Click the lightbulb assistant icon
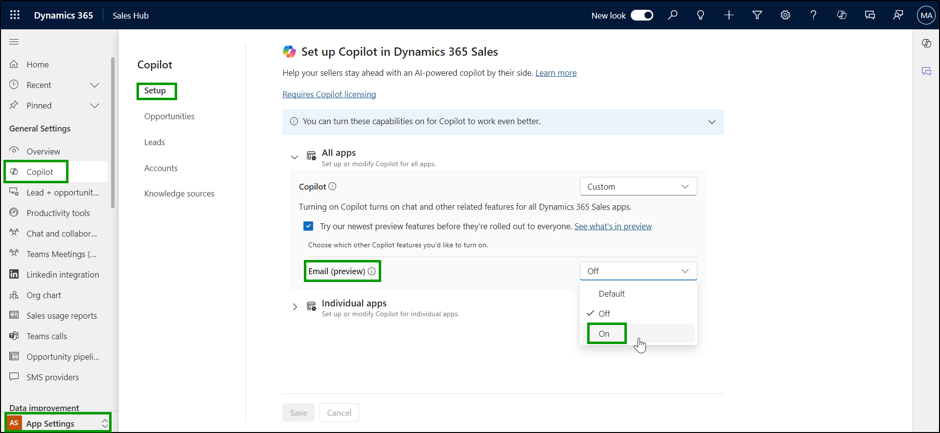This screenshot has width=940, height=433. coord(701,15)
